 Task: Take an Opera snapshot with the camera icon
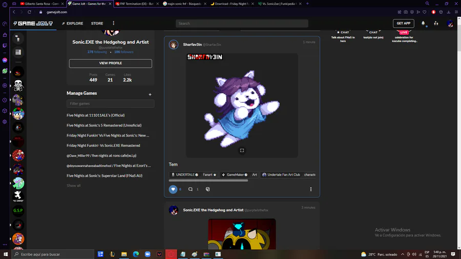[x=406, y=12]
